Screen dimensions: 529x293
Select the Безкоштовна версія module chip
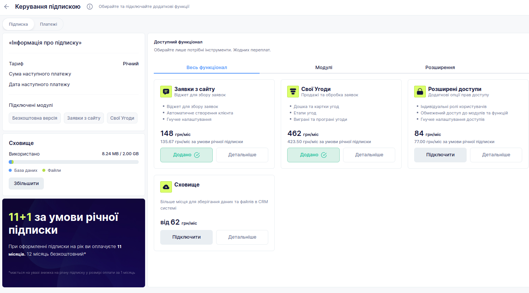[35, 118]
